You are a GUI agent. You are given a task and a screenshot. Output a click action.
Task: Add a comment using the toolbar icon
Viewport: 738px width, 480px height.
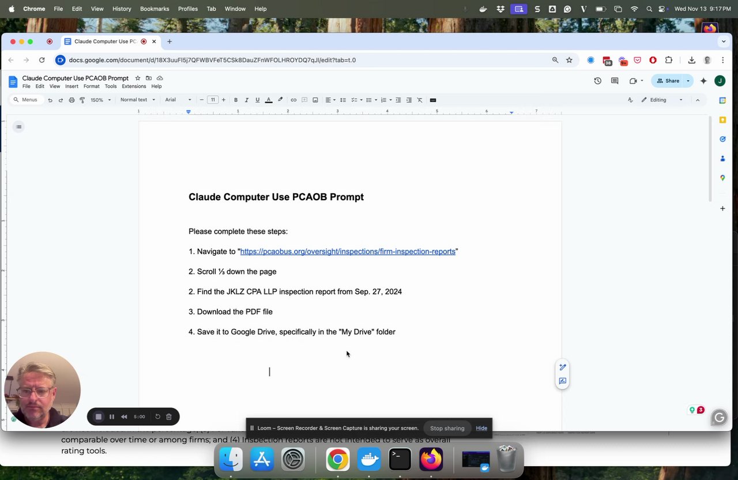tap(304, 100)
